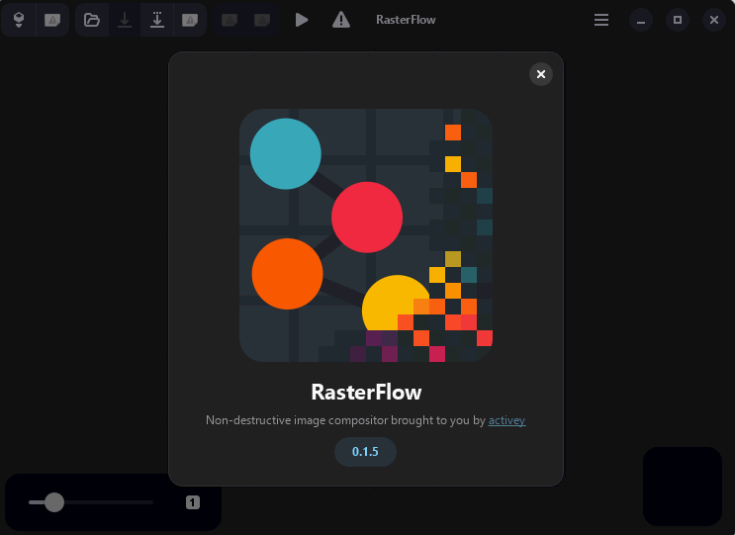Click the zoom slider handle
This screenshot has height=535, width=735.
[x=54, y=502]
